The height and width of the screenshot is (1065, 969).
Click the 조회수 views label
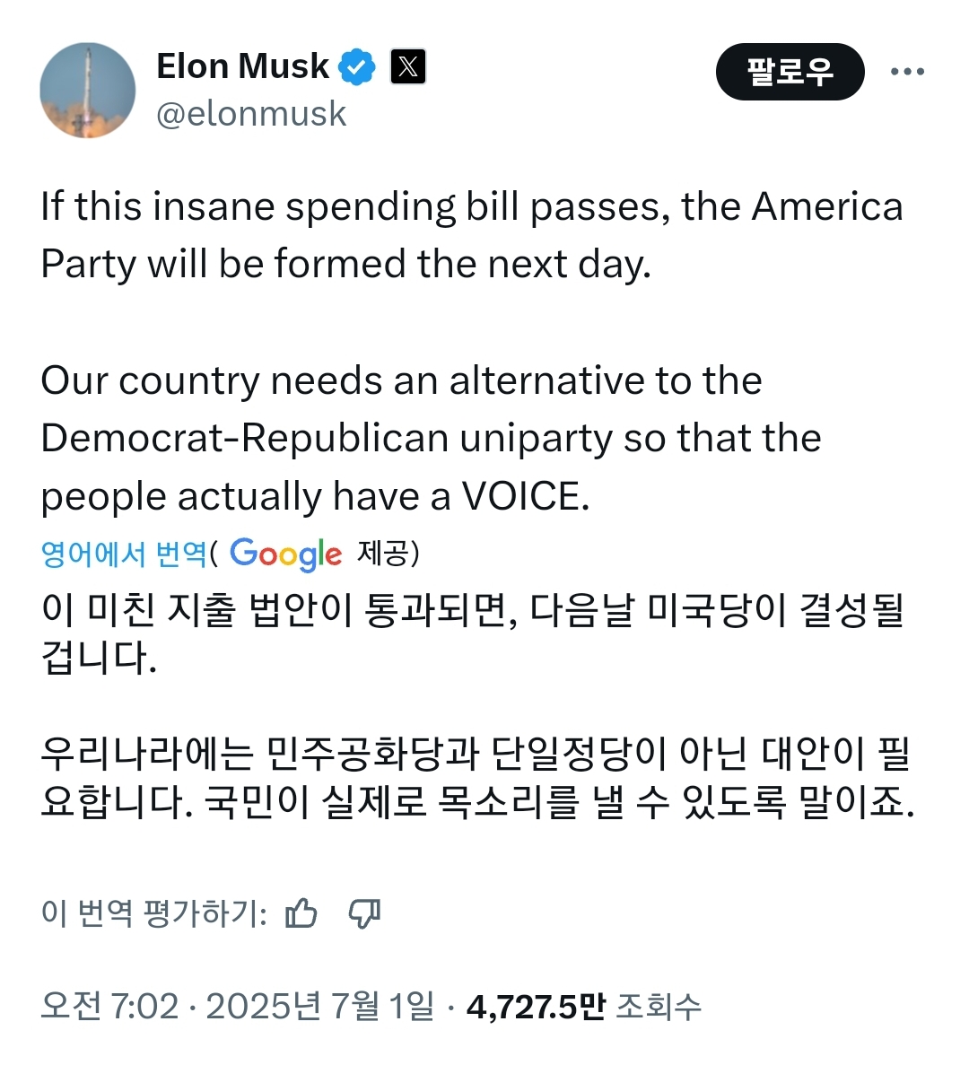[661, 1005]
